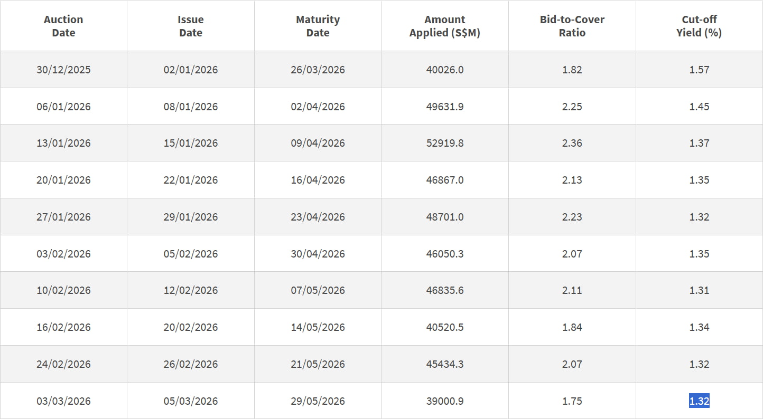763x419 pixels.
Task: Select the highlighted 1.32 yield value
Action: pyautogui.click(x=699, y=401)
